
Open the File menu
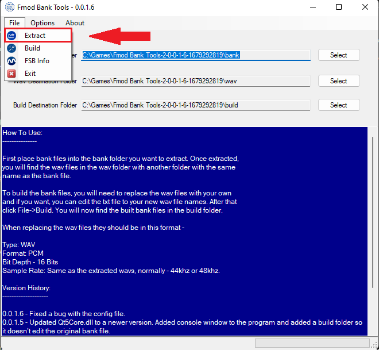(14, 23)
